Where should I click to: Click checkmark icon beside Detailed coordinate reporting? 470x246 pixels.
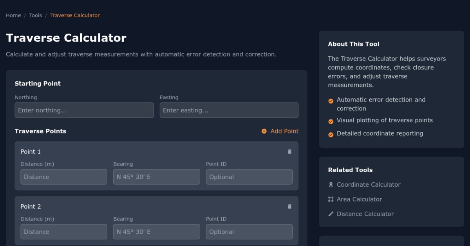[331, 134]
